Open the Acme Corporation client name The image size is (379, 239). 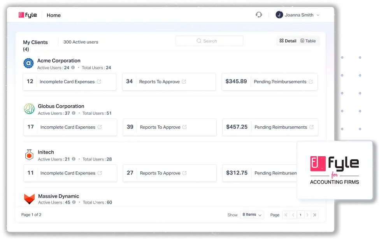(59, 61)
